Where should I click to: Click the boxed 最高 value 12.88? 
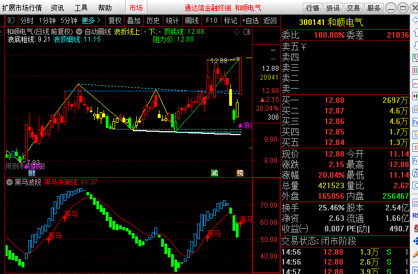[x=399, y=164]
